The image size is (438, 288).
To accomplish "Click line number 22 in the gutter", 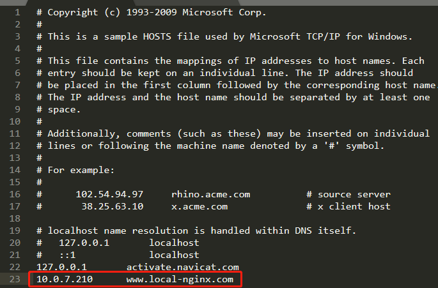I will point(15,267).
